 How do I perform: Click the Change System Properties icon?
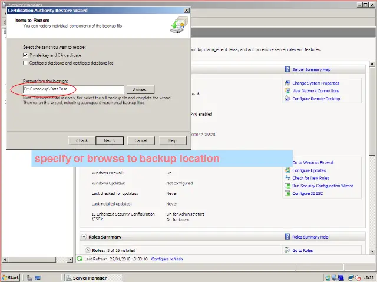(x=287, y=83)
